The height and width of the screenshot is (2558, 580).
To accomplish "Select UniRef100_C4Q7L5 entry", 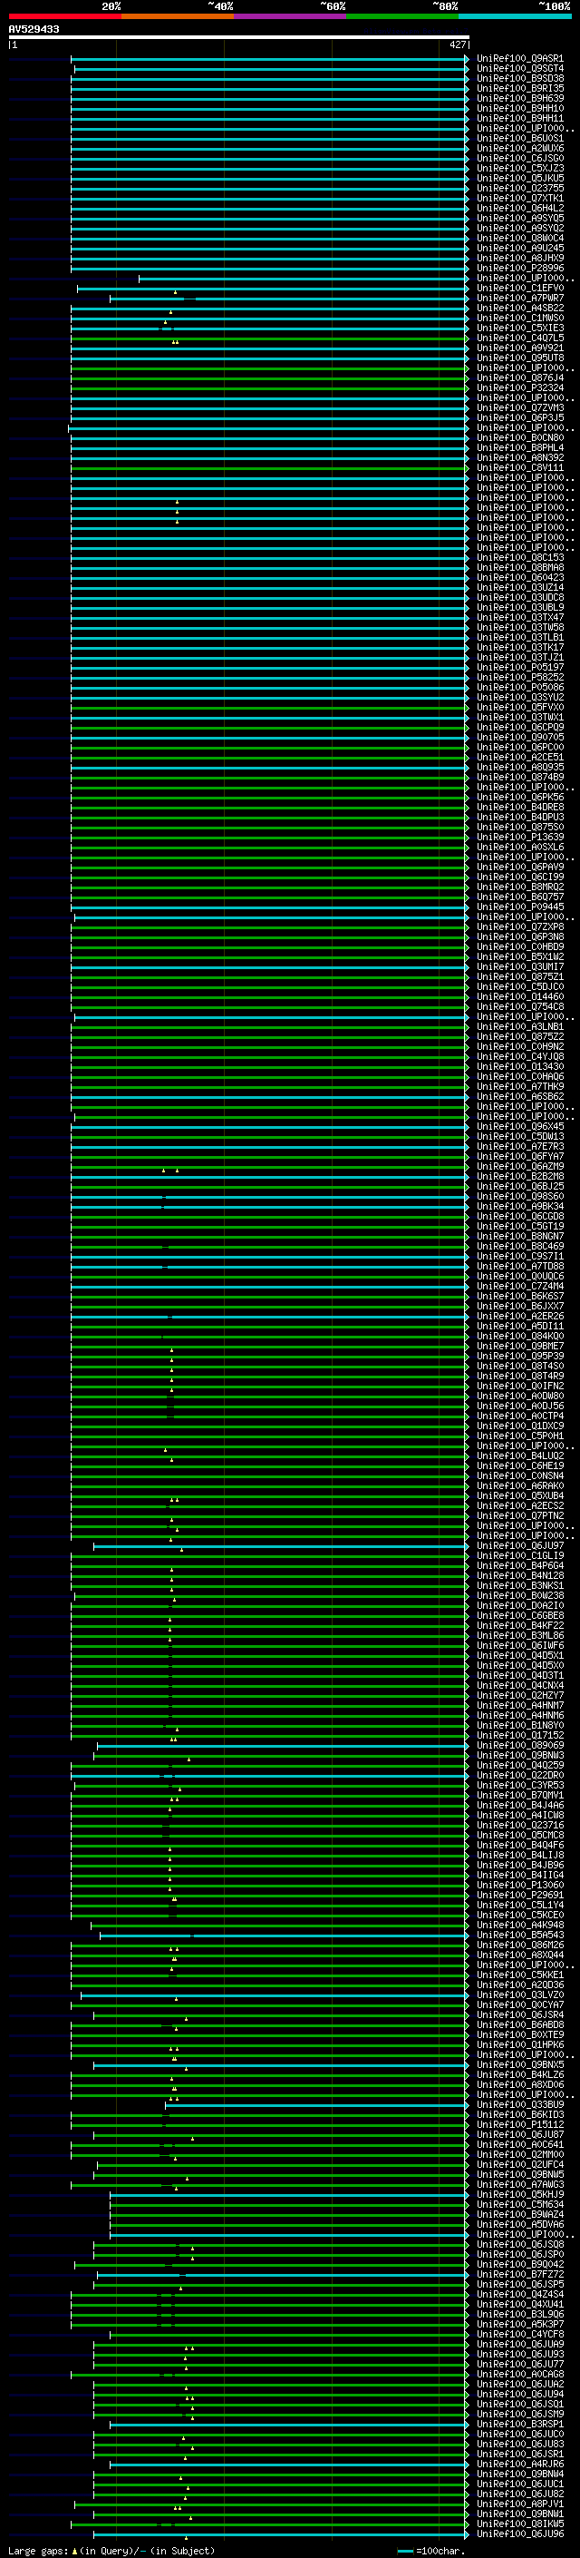I will (519, 338).
